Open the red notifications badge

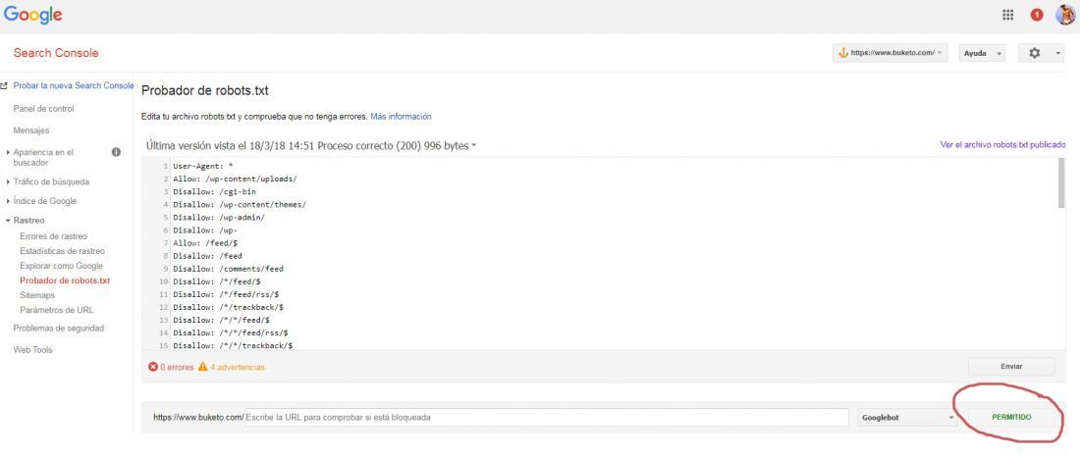(1037, 15)
